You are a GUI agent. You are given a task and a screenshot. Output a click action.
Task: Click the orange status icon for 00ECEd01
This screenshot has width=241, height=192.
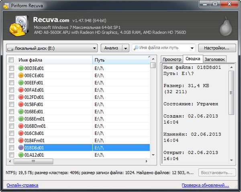[x=21, y=76]
